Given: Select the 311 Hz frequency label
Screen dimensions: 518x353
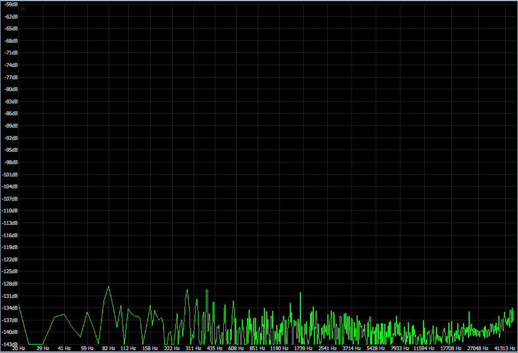Looking at the screenshot, I should click(x=193, y=349).
